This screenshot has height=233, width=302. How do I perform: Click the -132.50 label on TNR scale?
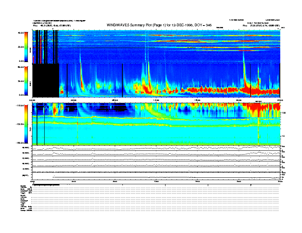20,124
